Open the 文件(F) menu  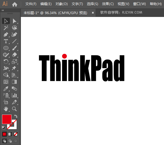31,4
